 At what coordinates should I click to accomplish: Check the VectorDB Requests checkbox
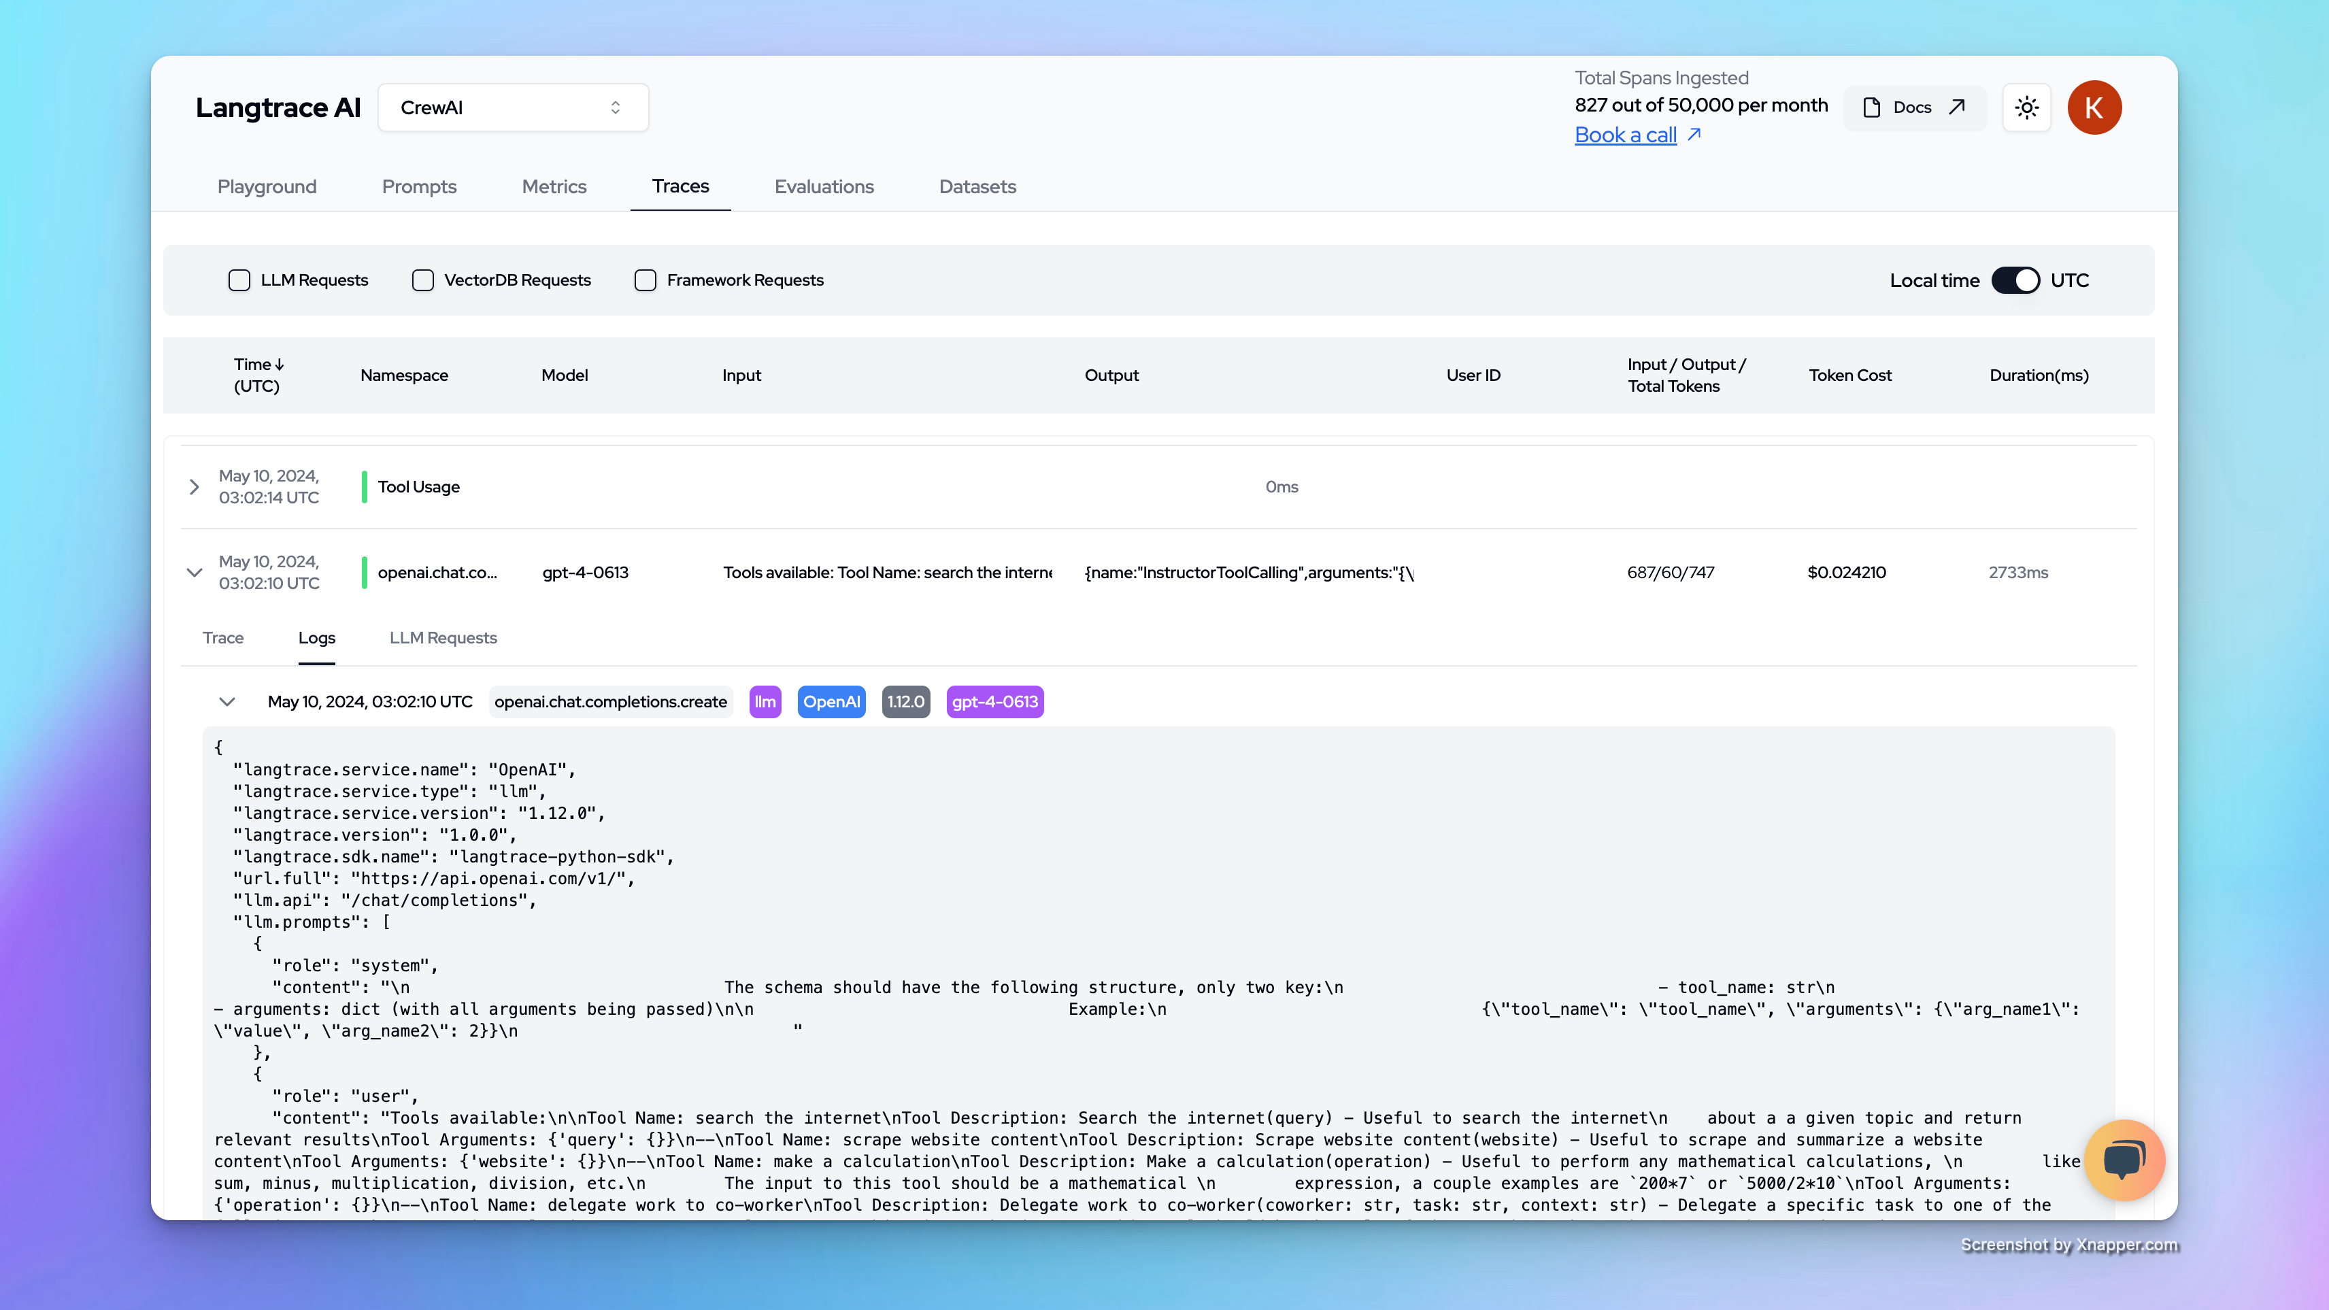tap(422, 280)
